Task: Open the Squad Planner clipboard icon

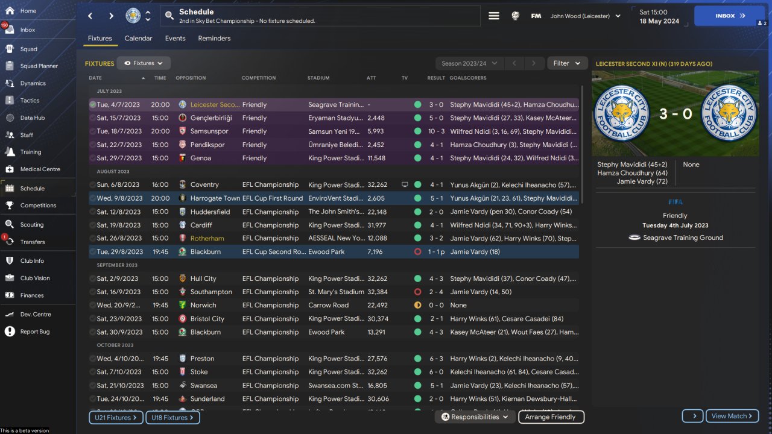Action: pos(10,66)
